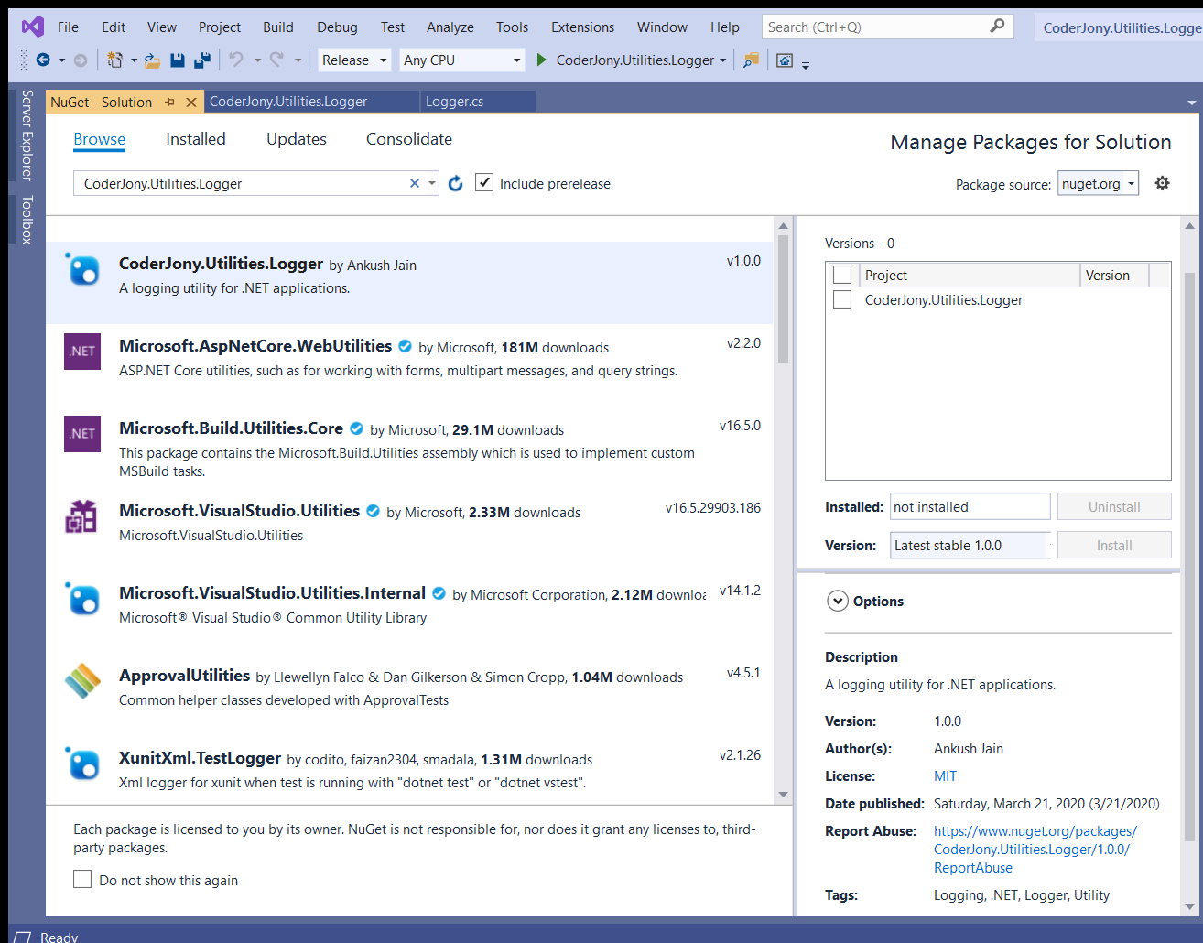Viewport: 1203px width, 943px height.
Task: Click the Redo arrow icon
Action: coord(276,60)
